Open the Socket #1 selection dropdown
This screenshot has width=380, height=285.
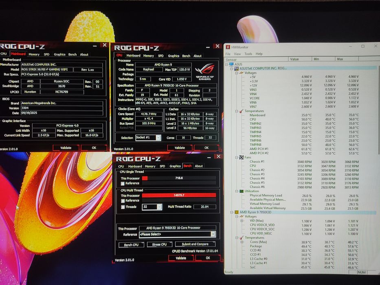coord(158,138)
